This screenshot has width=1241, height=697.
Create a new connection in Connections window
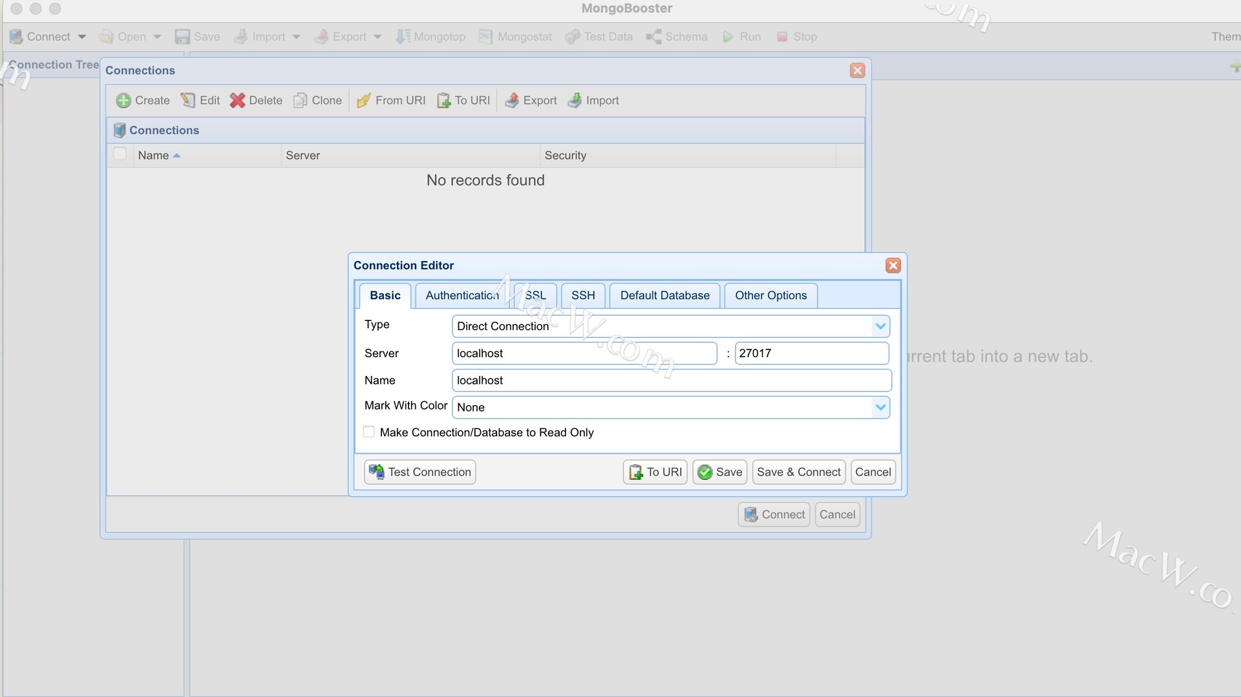point(143,100)
